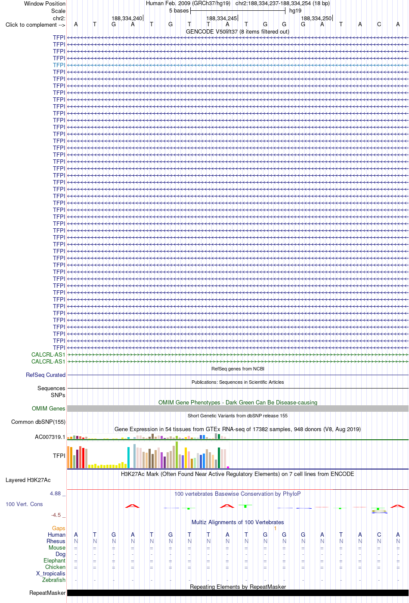Click the 'chr2:' ruler label

59,18
